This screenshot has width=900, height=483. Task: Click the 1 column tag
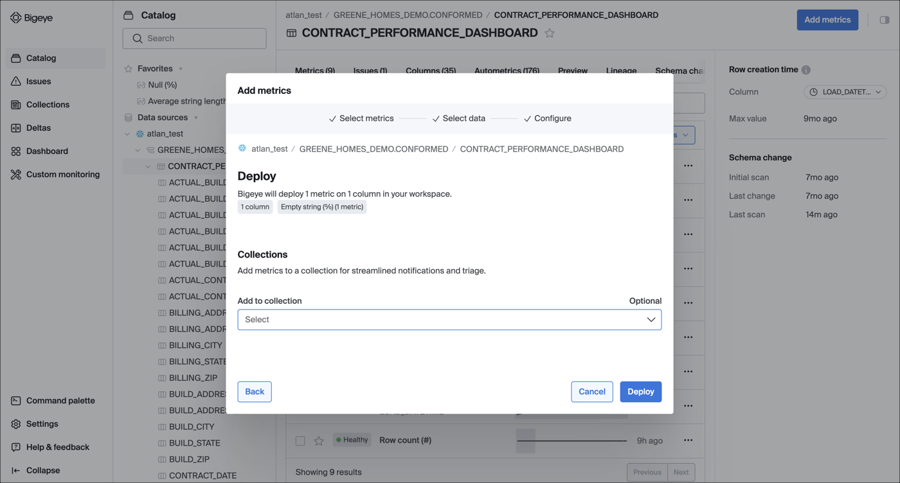(x=255, y=207)
